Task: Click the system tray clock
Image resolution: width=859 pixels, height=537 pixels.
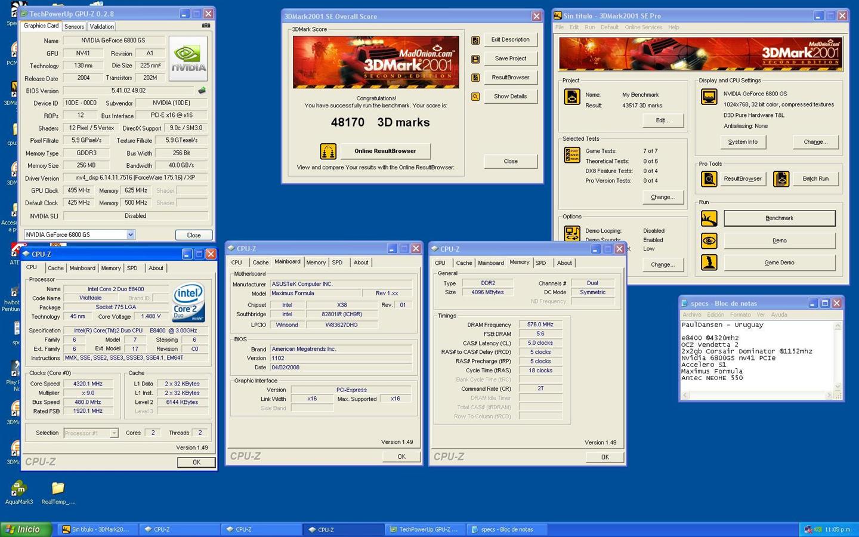Action: (838, 529)
